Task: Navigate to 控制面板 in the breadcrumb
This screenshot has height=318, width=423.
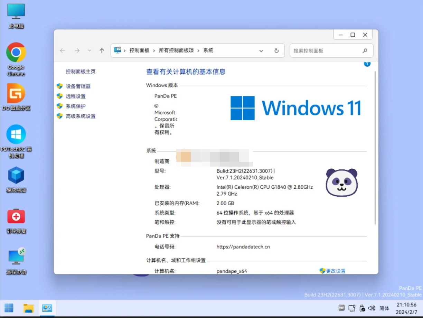Action: pyautogui.click(x=139, y=50)
